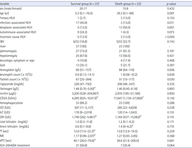Select the ALT death value '120 (14–1,043)'
This screenshot has height=148, width=192.
[x=127, y=112]
